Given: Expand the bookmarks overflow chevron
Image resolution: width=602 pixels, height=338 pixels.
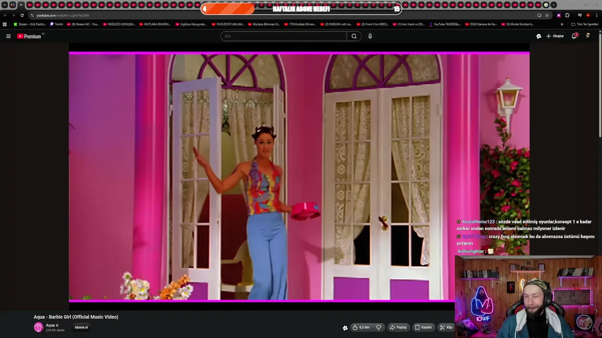Looking at the screenshot, I should point(562,24).
